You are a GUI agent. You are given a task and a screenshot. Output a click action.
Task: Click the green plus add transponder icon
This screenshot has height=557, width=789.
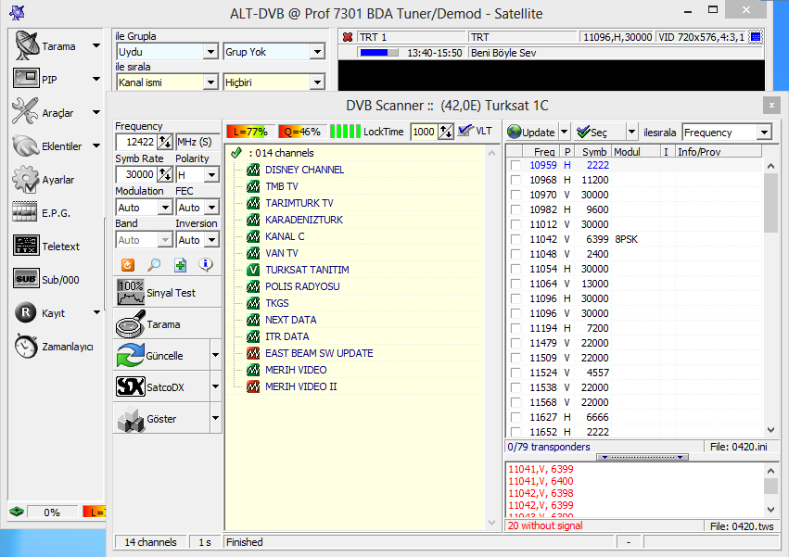pos(180,265)
